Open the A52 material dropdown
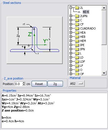The height and width of the screenshot is (130, 108). [76, 84]
